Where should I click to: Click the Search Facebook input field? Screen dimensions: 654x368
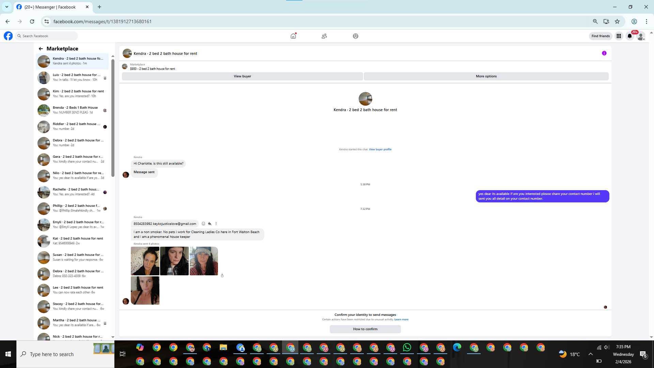coord(48,36)
